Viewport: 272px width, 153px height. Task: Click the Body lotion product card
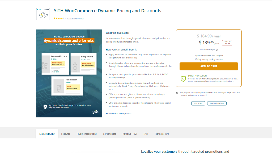(x=83, y=64)
